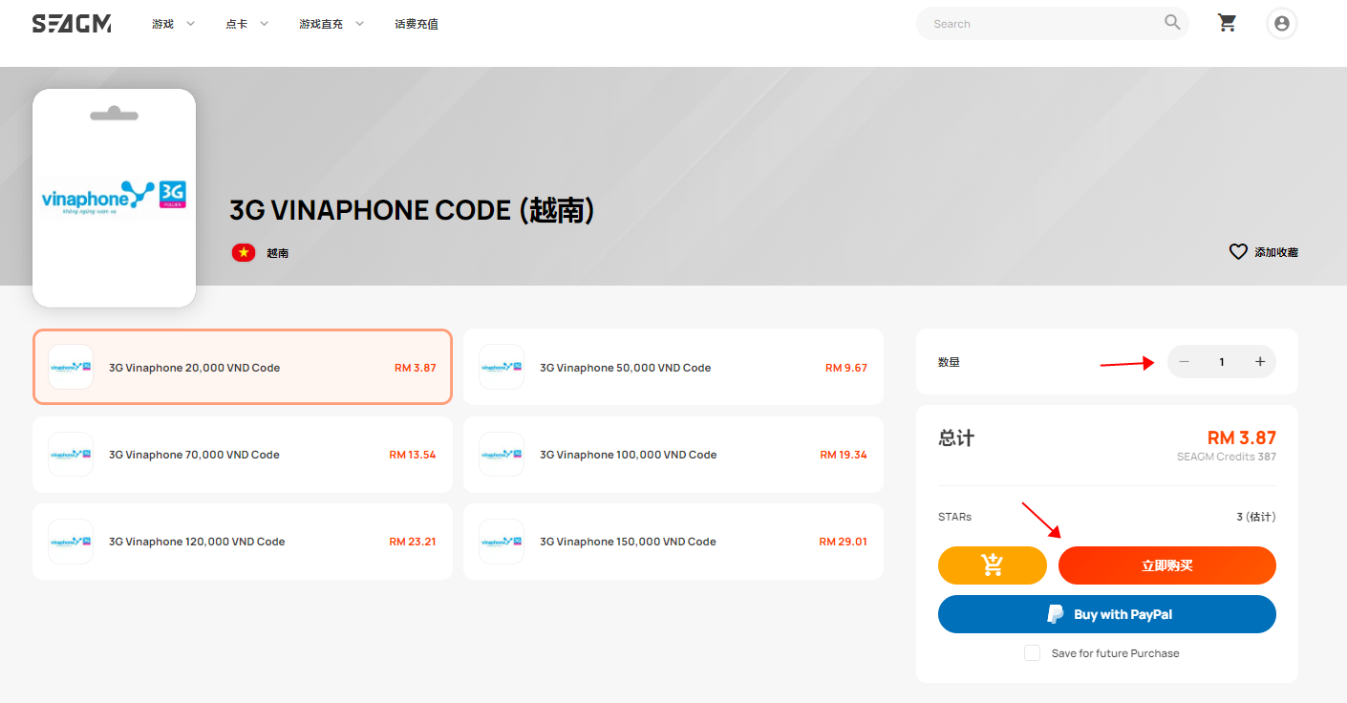Screen dimensions: 1347x703
Task: Increase quantity with the plus button
Action: 1260,362
